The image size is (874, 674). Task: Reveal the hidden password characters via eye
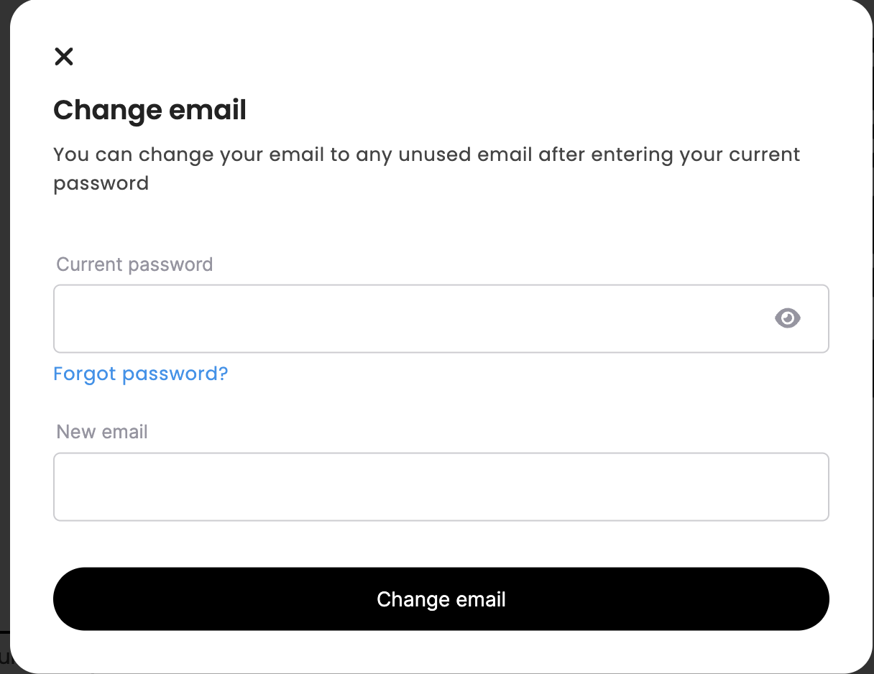tap(788, 318)
